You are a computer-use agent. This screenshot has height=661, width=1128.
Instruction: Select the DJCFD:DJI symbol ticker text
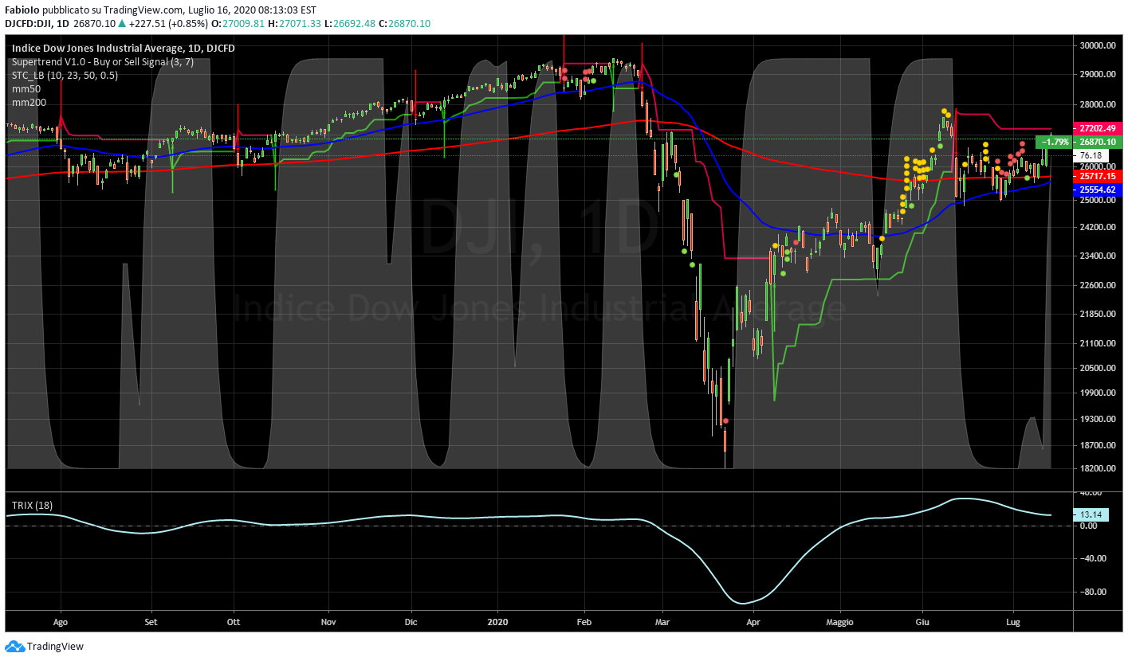(29, 24)
